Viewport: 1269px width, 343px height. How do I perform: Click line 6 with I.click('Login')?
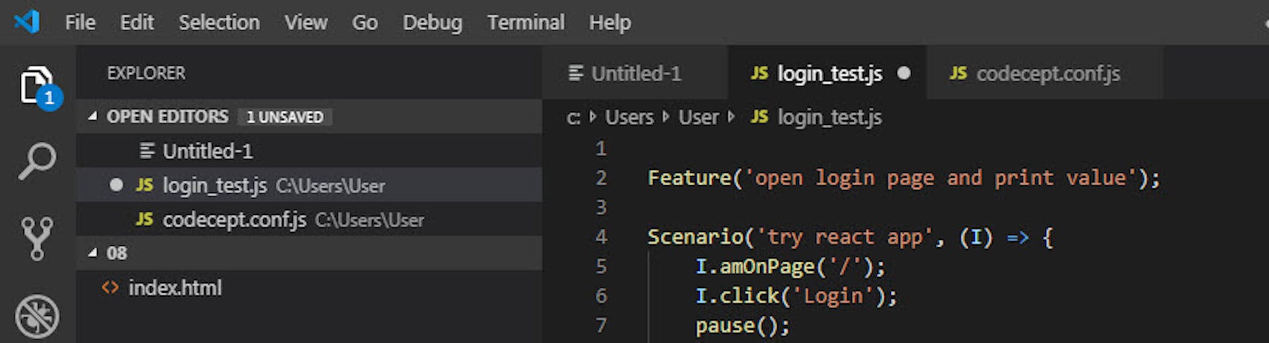coord(796,295)
